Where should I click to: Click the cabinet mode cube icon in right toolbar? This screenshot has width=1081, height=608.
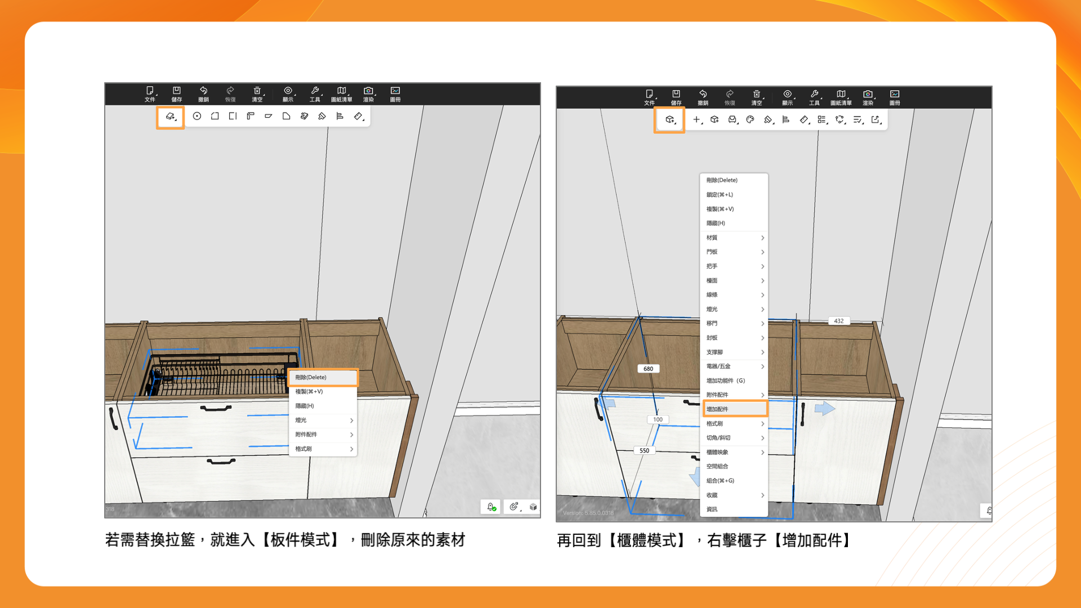[669, 119]
